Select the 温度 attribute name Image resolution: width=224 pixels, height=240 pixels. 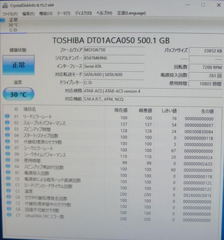29,191
